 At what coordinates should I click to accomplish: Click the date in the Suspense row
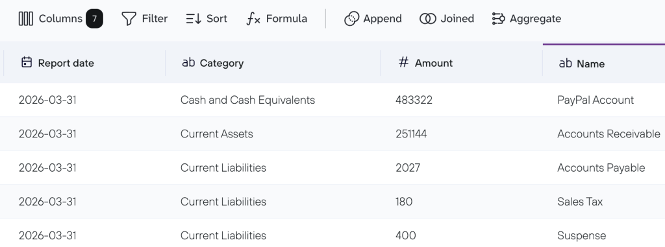(47, 235)
